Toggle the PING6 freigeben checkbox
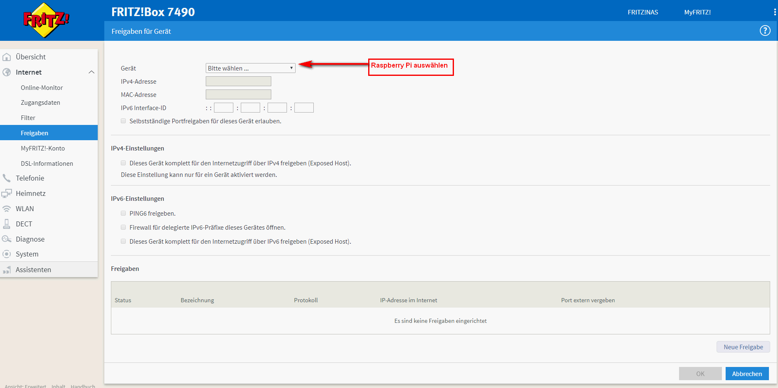The image size is (778, 388). tap(123, 213)
